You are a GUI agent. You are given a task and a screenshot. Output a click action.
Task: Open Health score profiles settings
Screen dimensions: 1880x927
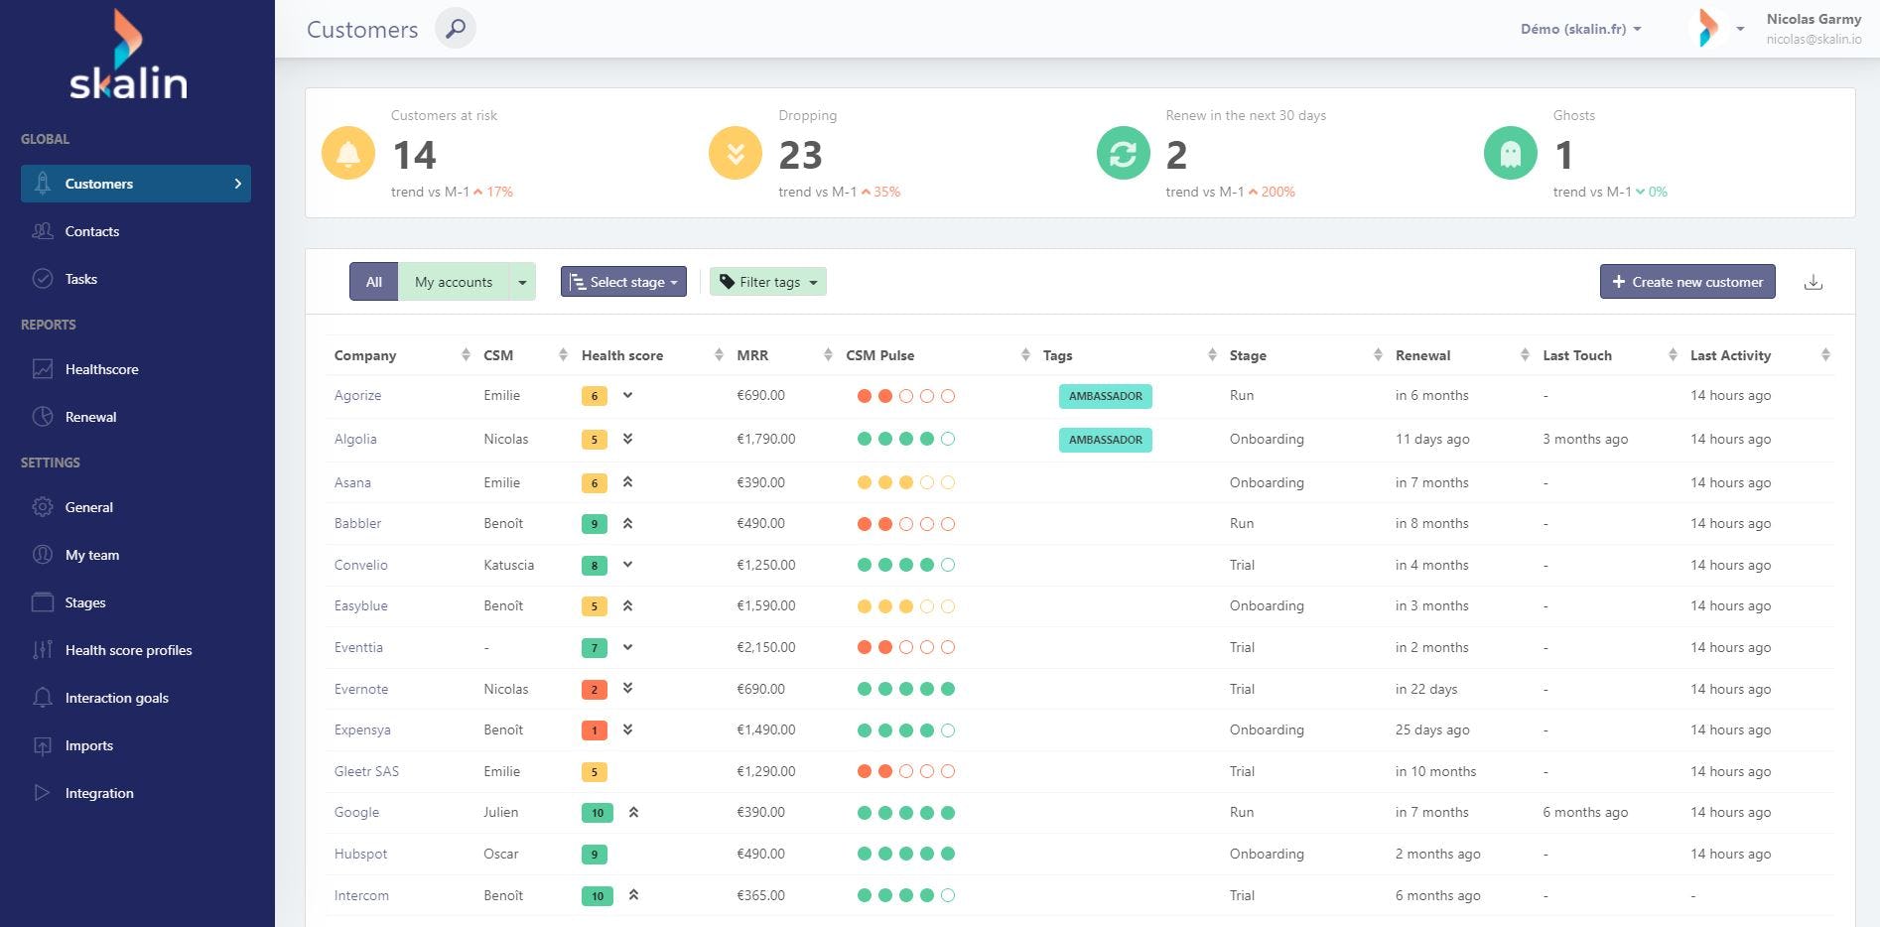click(x=128, y=650)
